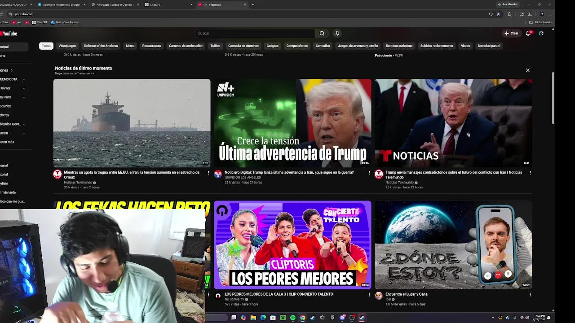The image size is (575, 323).
Task: Open YouTube notifications bell
Action: (x=529, y=33)
